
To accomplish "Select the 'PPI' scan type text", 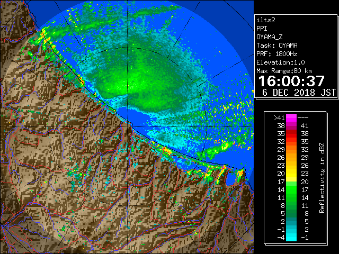I will coord(262,29).
